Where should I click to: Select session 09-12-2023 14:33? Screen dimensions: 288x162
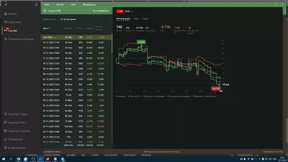tap(76, 69)
